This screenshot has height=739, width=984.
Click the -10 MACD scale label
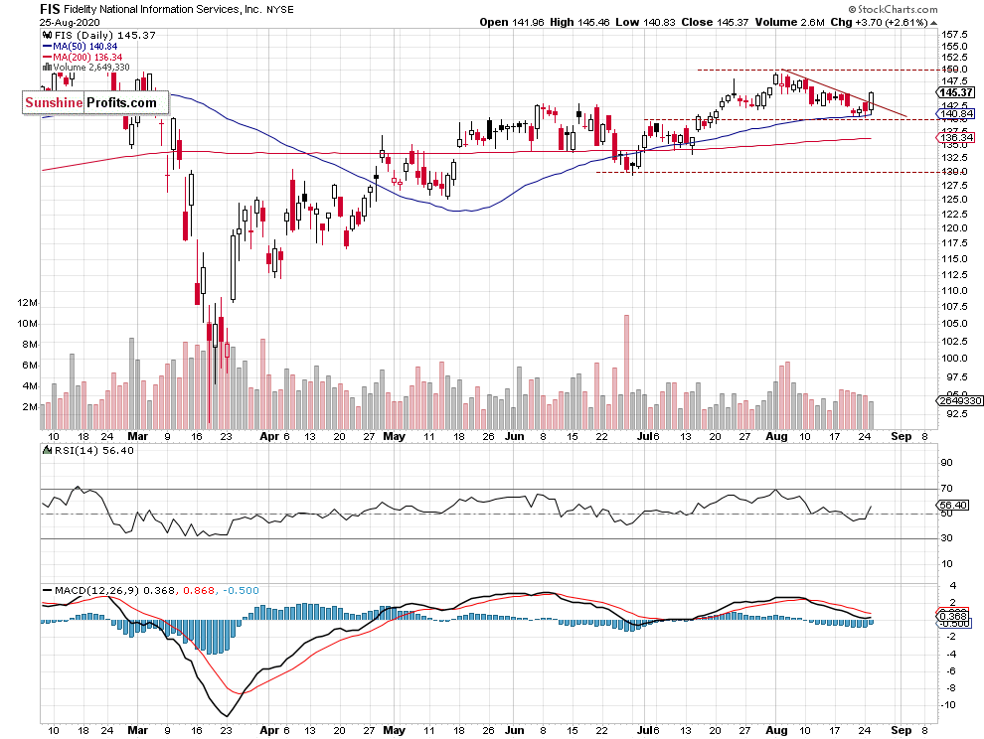tap(949, 704)
